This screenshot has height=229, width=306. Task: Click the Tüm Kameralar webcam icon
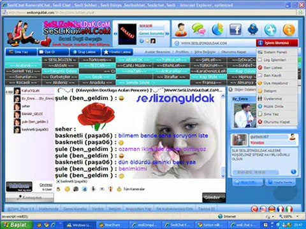coord(119,189)
